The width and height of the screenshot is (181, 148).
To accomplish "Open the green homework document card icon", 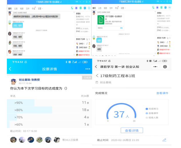I will coord(101,19).
